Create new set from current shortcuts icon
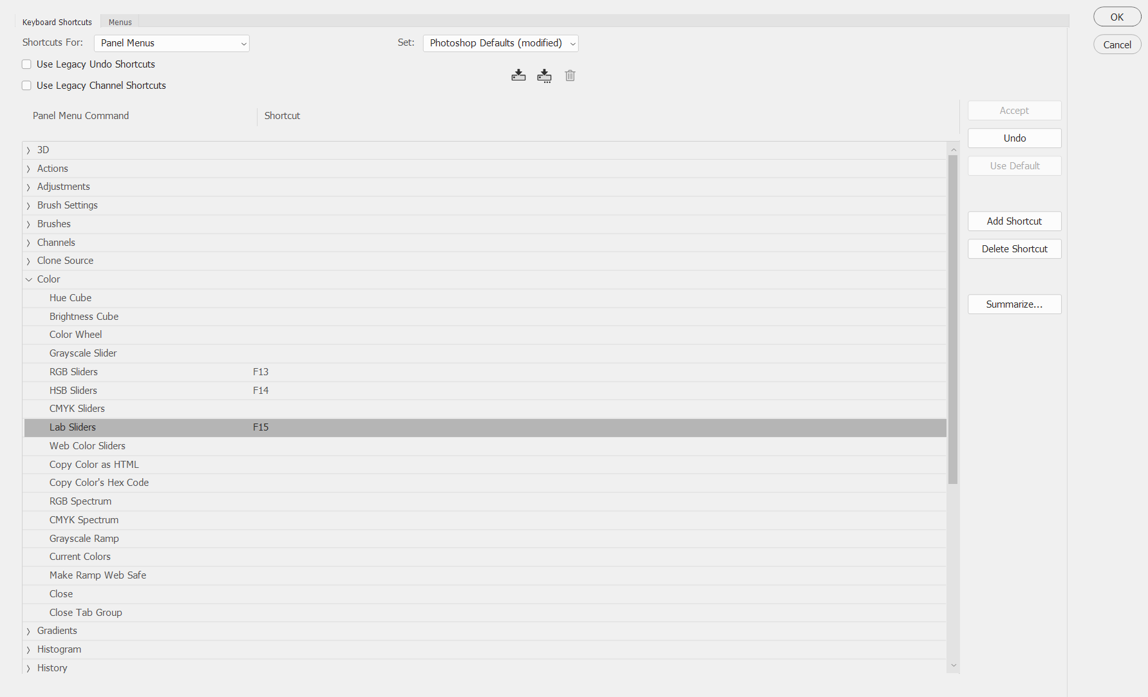The width and height of the screenshot is (1148, 697). pos(544,76)
